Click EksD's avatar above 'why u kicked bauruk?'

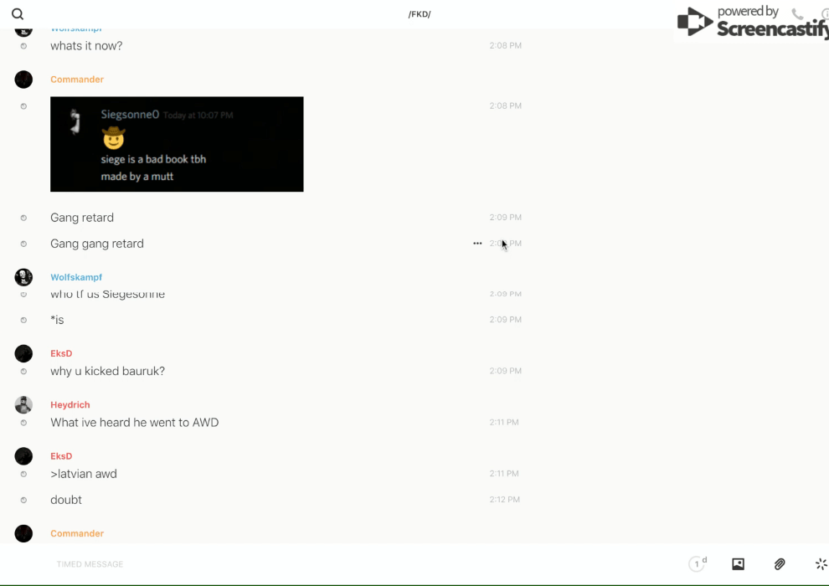pos(23,354)
